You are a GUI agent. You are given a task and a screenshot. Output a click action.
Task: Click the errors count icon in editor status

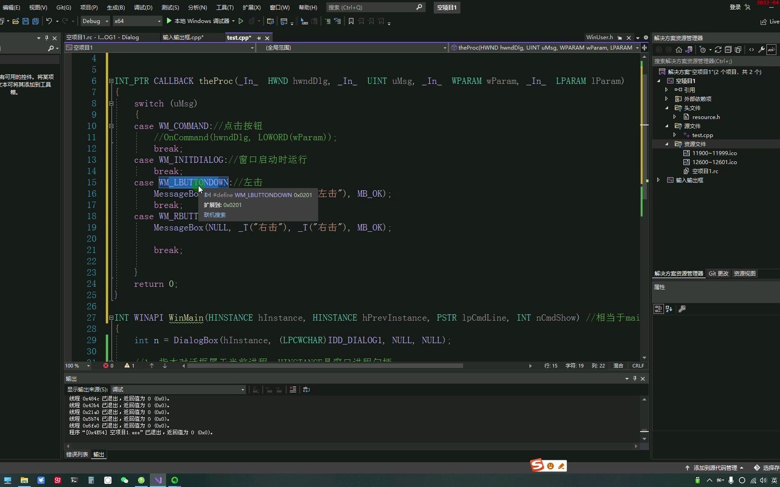106,366
